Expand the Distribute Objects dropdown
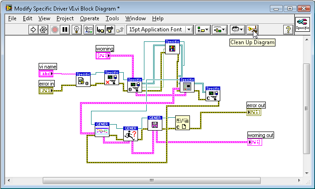The image size is (315, 189). tap(218, 29)
